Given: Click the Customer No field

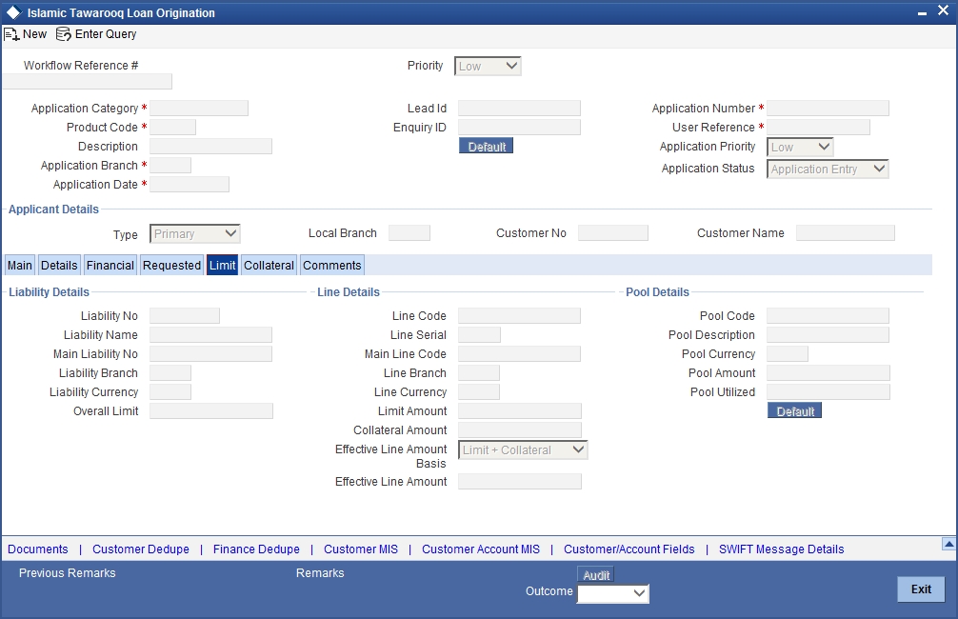Looking at the screenshot, I should click(x=613, y=232).
